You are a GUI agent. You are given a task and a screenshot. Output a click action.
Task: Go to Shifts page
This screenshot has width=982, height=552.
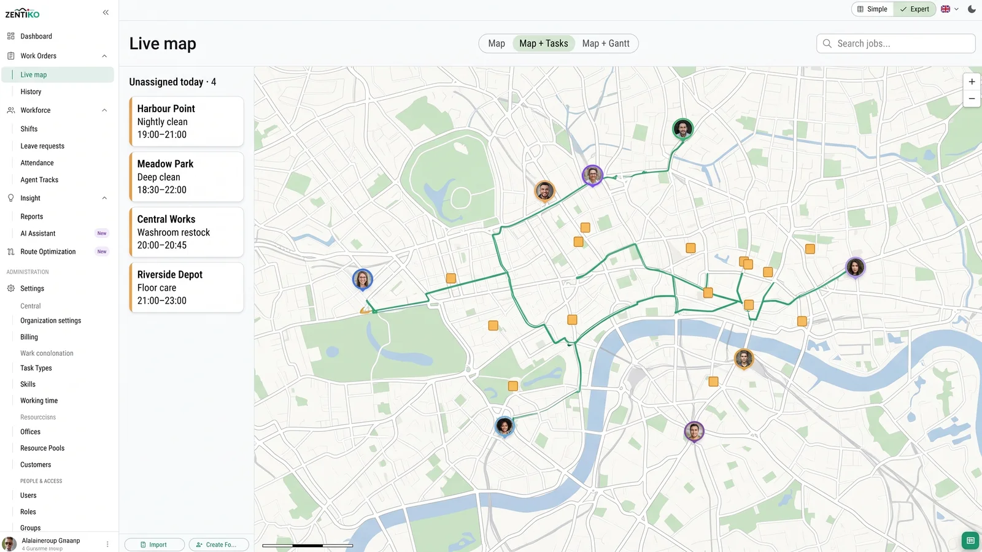(x=29, y=129)
